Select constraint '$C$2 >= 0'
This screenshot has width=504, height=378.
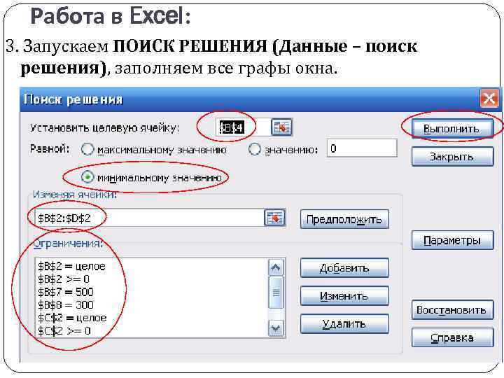[64, 330]
